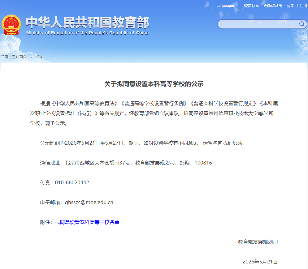Click the breadcrumb arrow separator
Screen dimensions: 308x269
32,57
